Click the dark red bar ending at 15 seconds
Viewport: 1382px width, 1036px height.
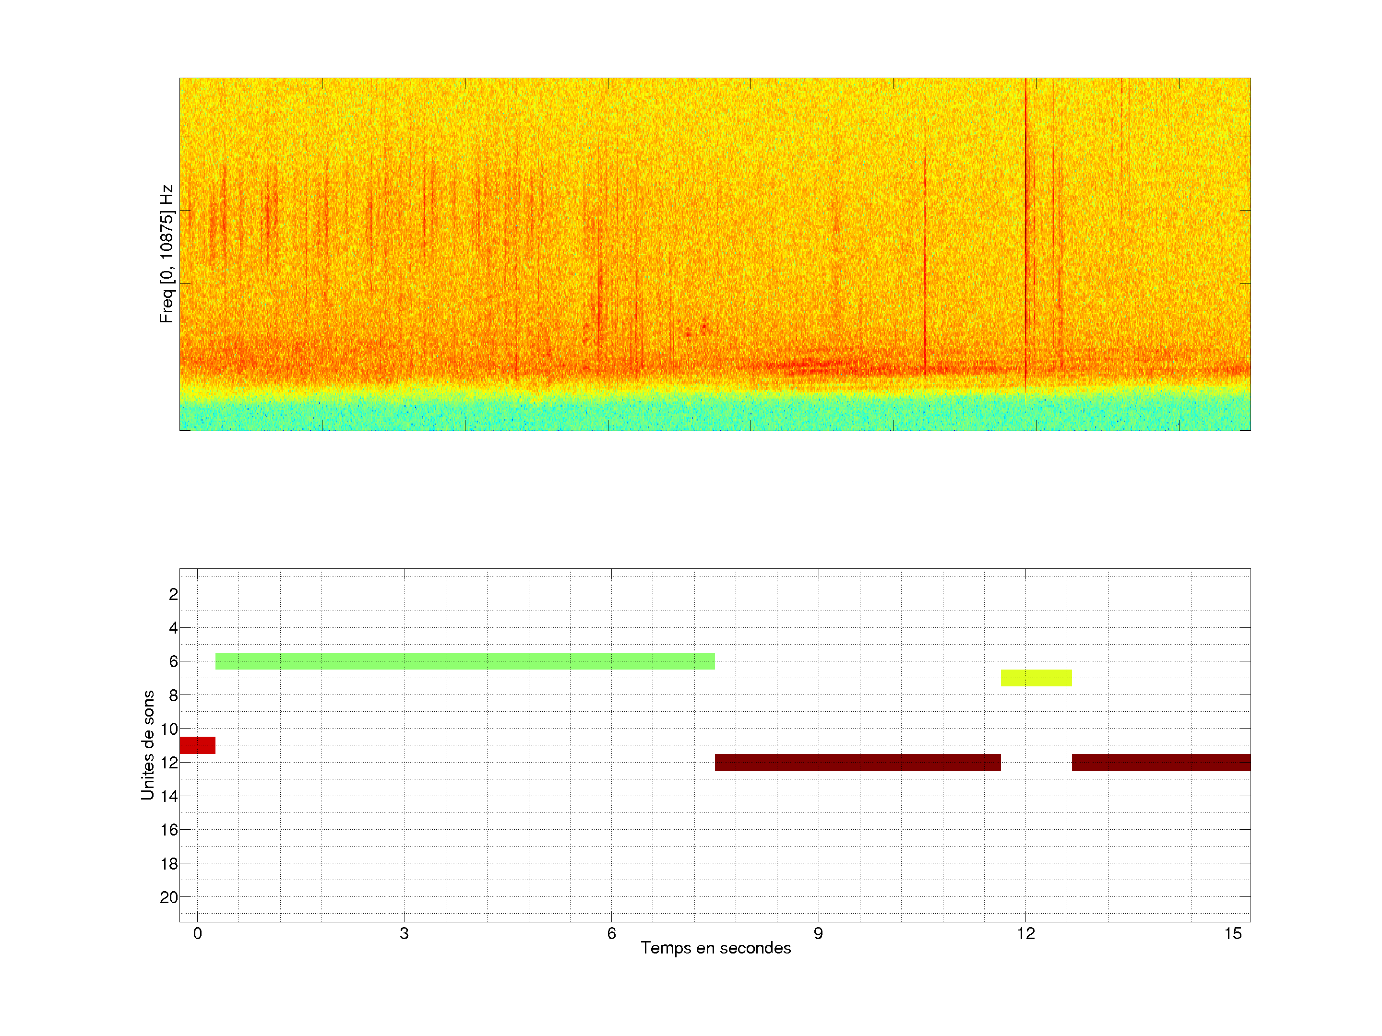tap(1160, 762)
